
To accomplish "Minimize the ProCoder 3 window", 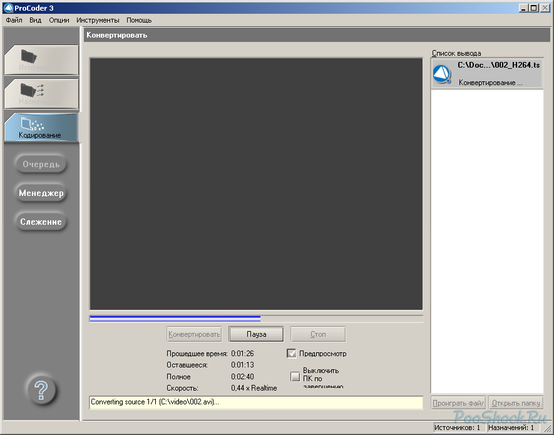I will [x=523, y=8].
